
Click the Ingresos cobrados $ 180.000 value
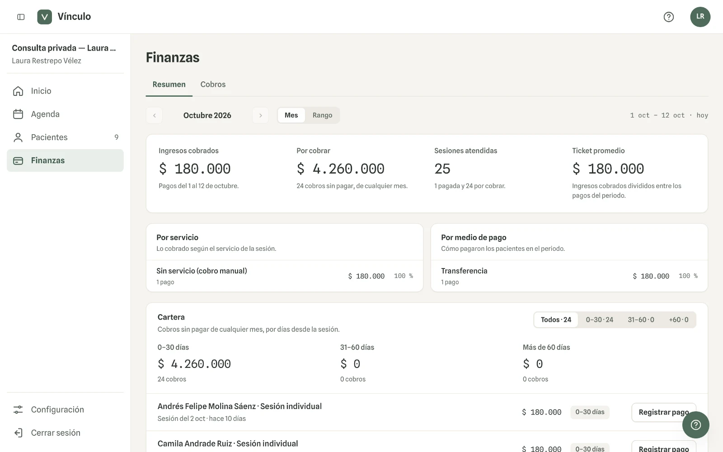coord(195,169)
